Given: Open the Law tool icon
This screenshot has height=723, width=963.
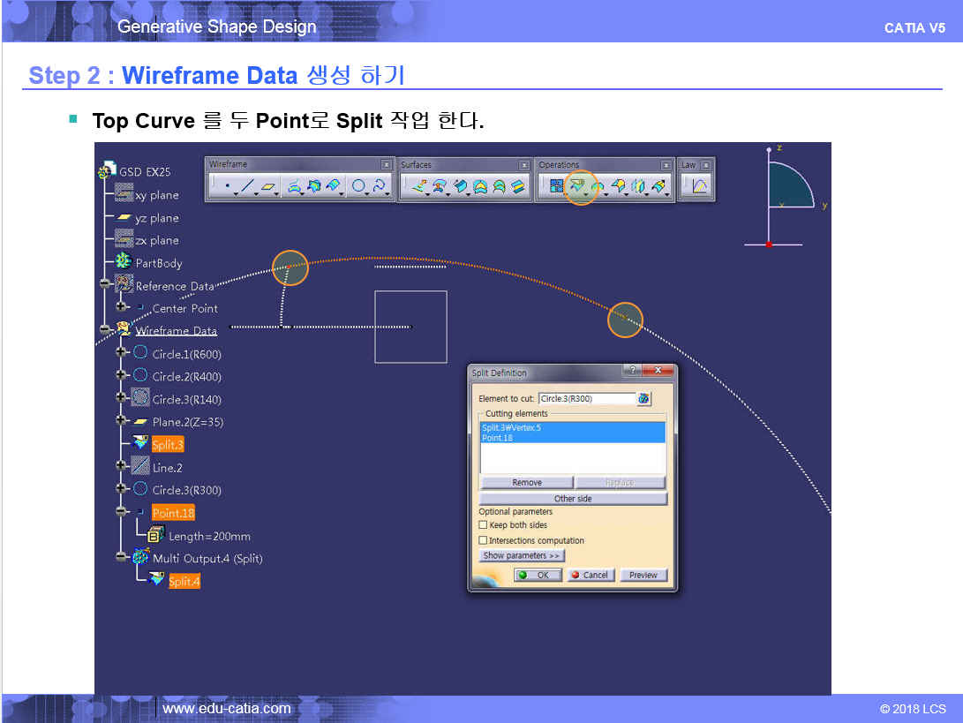Looking at the screenshot, I should coord(698,186).
